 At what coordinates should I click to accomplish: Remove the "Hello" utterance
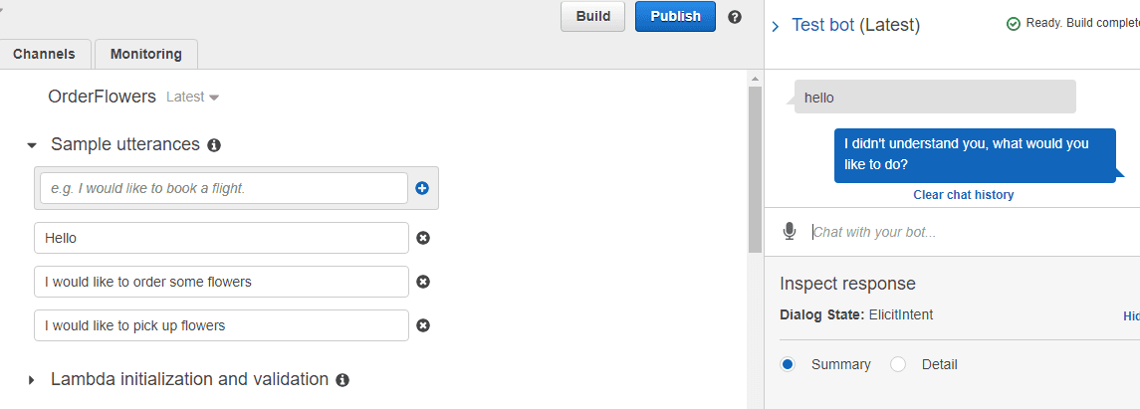click(422, 238)
